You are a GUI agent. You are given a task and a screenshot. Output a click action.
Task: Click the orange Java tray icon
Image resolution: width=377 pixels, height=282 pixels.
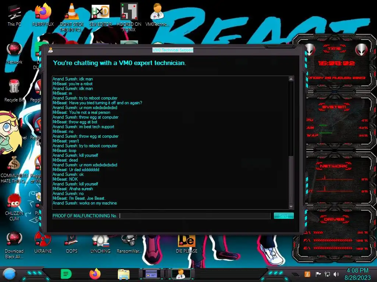point(307,274)
